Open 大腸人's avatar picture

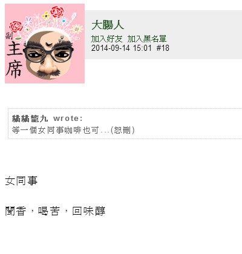coord(45,44)
